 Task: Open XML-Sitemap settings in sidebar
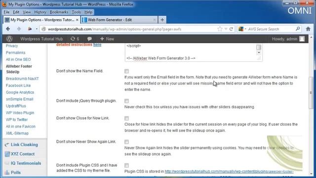coord(17,133)
